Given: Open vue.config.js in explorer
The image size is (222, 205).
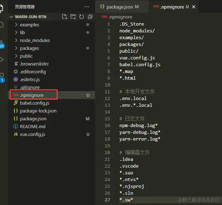Looking at the screenshot, I should [52, 134].
